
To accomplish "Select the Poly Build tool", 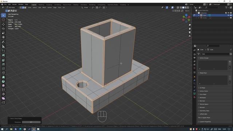I will pos(3,77).
